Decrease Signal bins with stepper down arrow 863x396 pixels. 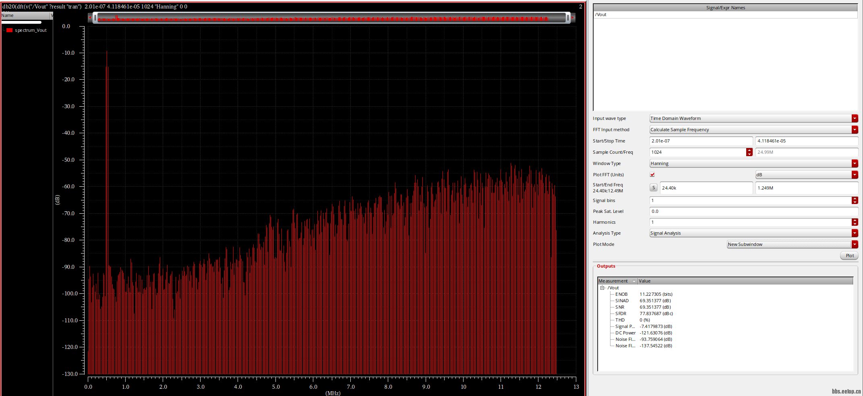pyautogui.click(x=855, y=202)
